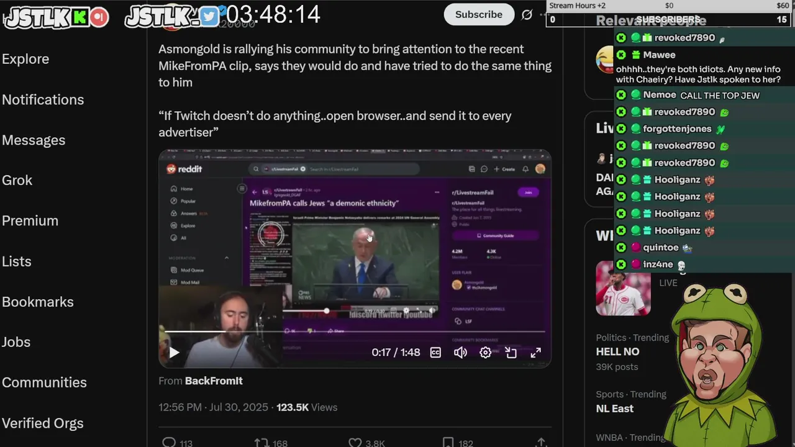Viewport: 795px width, 447px height.
Task: Open the HELL NO trending topic
Action: click(617, 351)
